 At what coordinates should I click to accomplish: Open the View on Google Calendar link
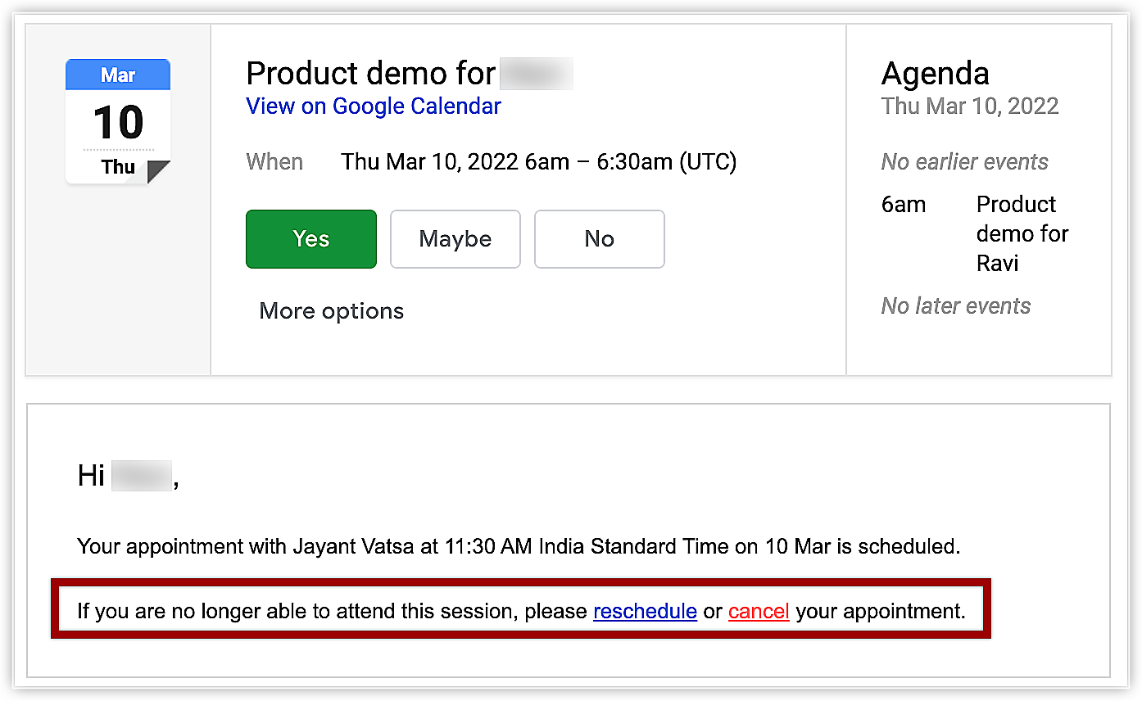click(374, 106)
